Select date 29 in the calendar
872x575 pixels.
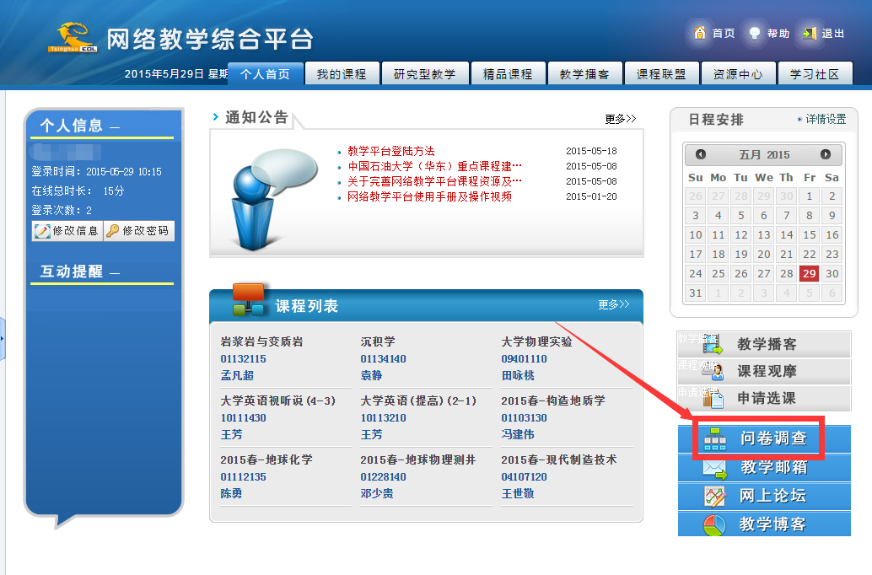click(809, 273)
